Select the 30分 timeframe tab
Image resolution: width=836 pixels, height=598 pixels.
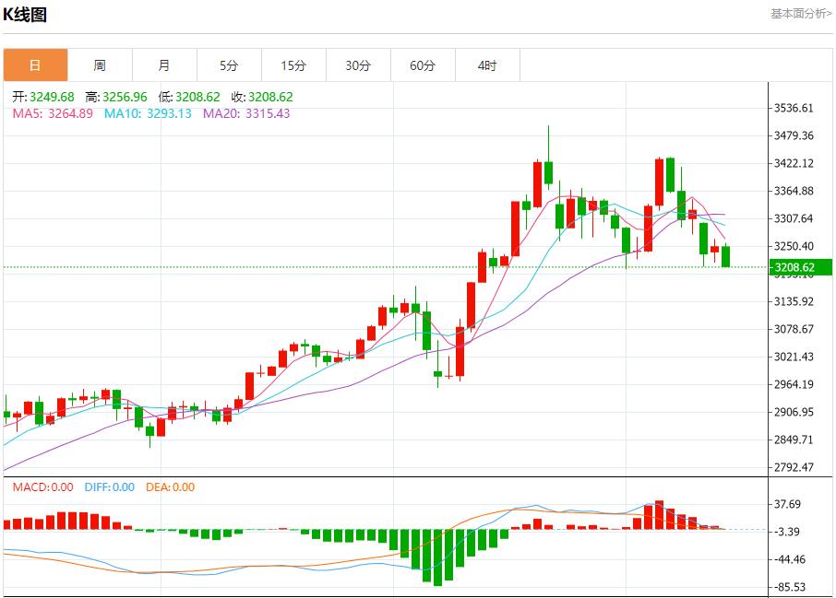point(358,65)
